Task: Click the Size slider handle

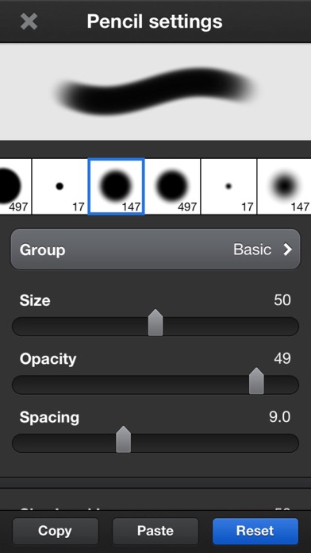Action: [155, 323]
